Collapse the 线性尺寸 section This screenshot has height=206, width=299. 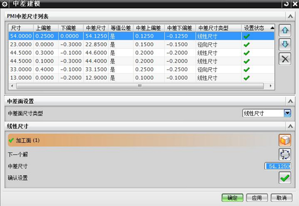click(290, 126)
